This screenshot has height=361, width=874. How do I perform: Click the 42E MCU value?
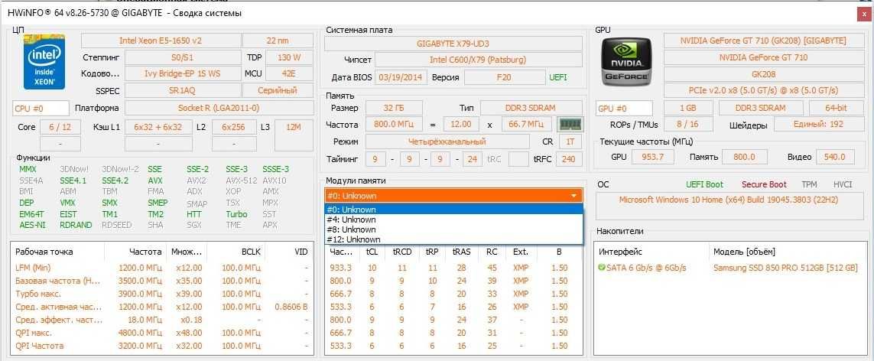pyautogui.click(x=289, y=73)
